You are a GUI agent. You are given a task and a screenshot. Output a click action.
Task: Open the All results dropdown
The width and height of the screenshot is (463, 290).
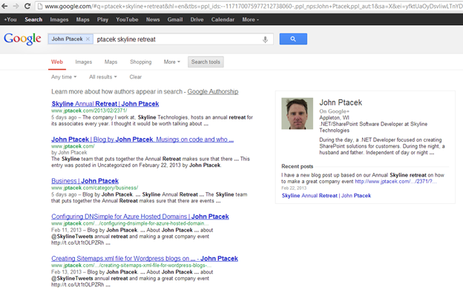[x=103, y=77]
